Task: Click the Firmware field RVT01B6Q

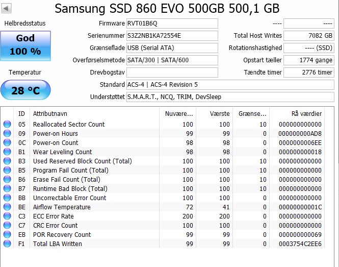Action: (172, 23)
